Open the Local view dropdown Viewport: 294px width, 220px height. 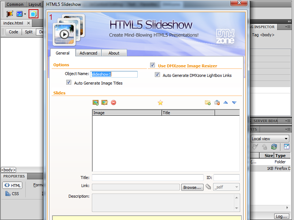click(270, 139)
